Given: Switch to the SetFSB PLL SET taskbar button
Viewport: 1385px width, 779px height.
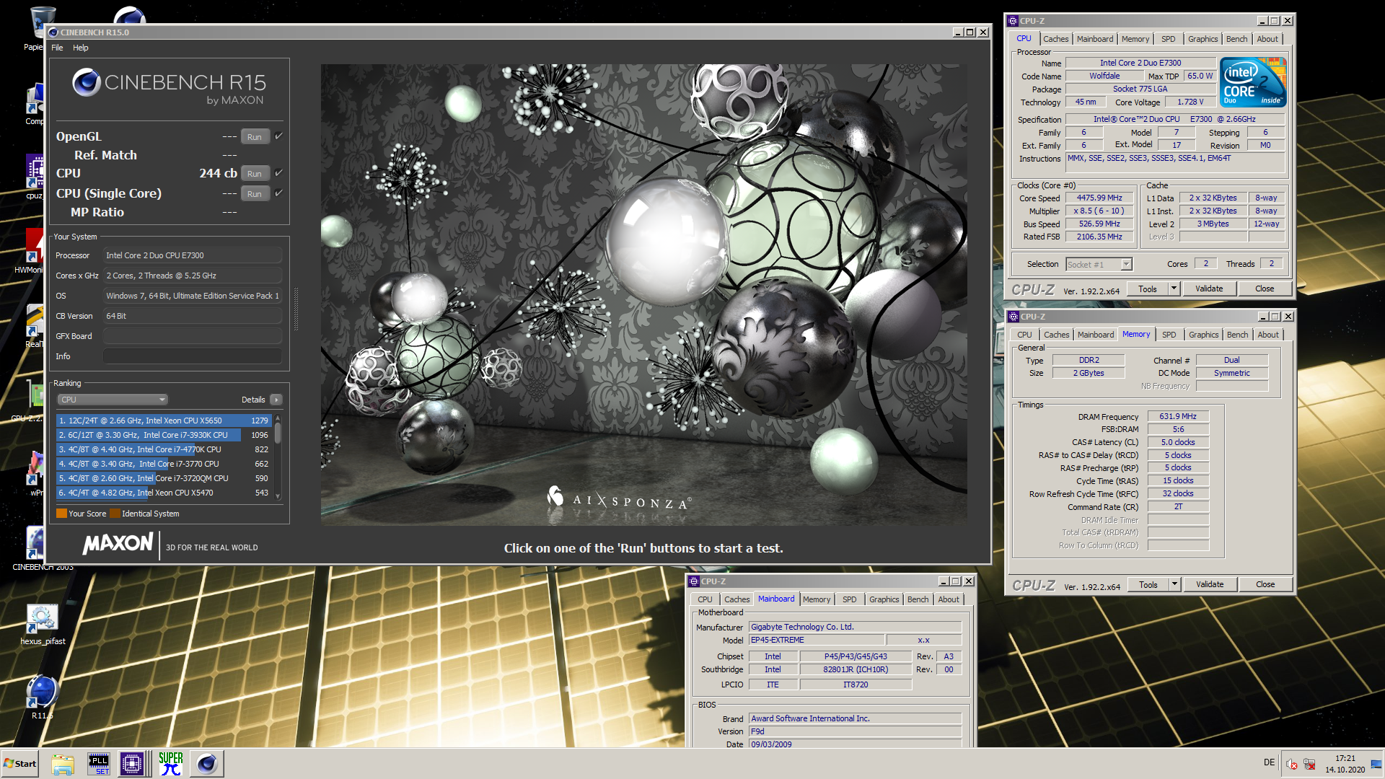Looking at the screenshot, I should tap(98, 764).
